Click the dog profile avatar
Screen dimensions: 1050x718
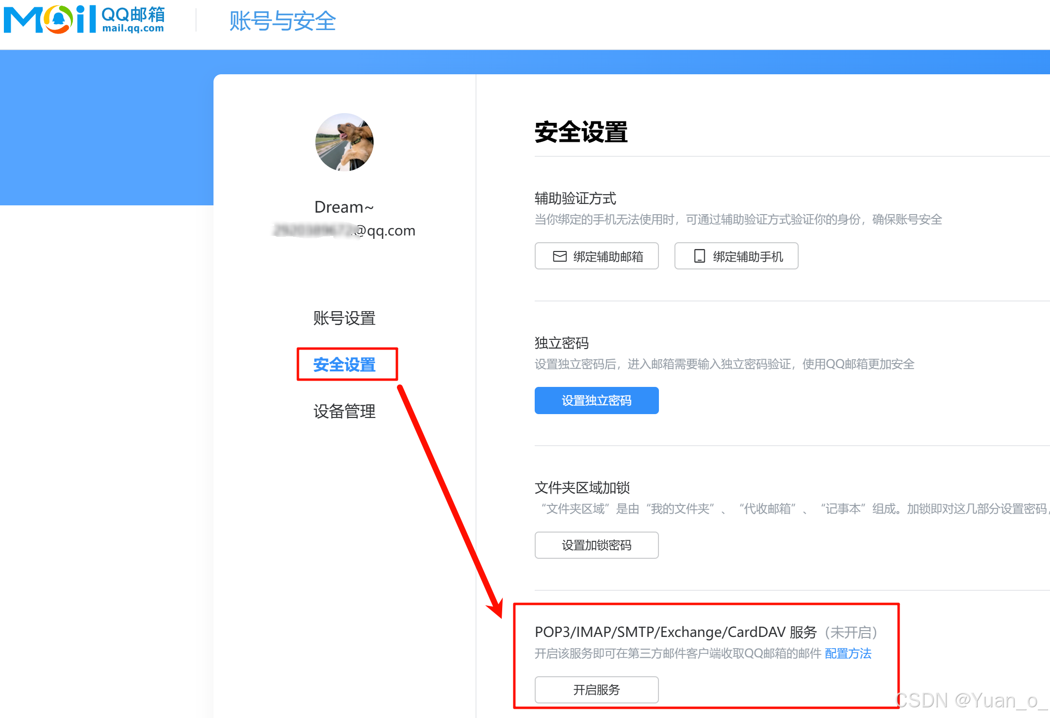point(345,142)
